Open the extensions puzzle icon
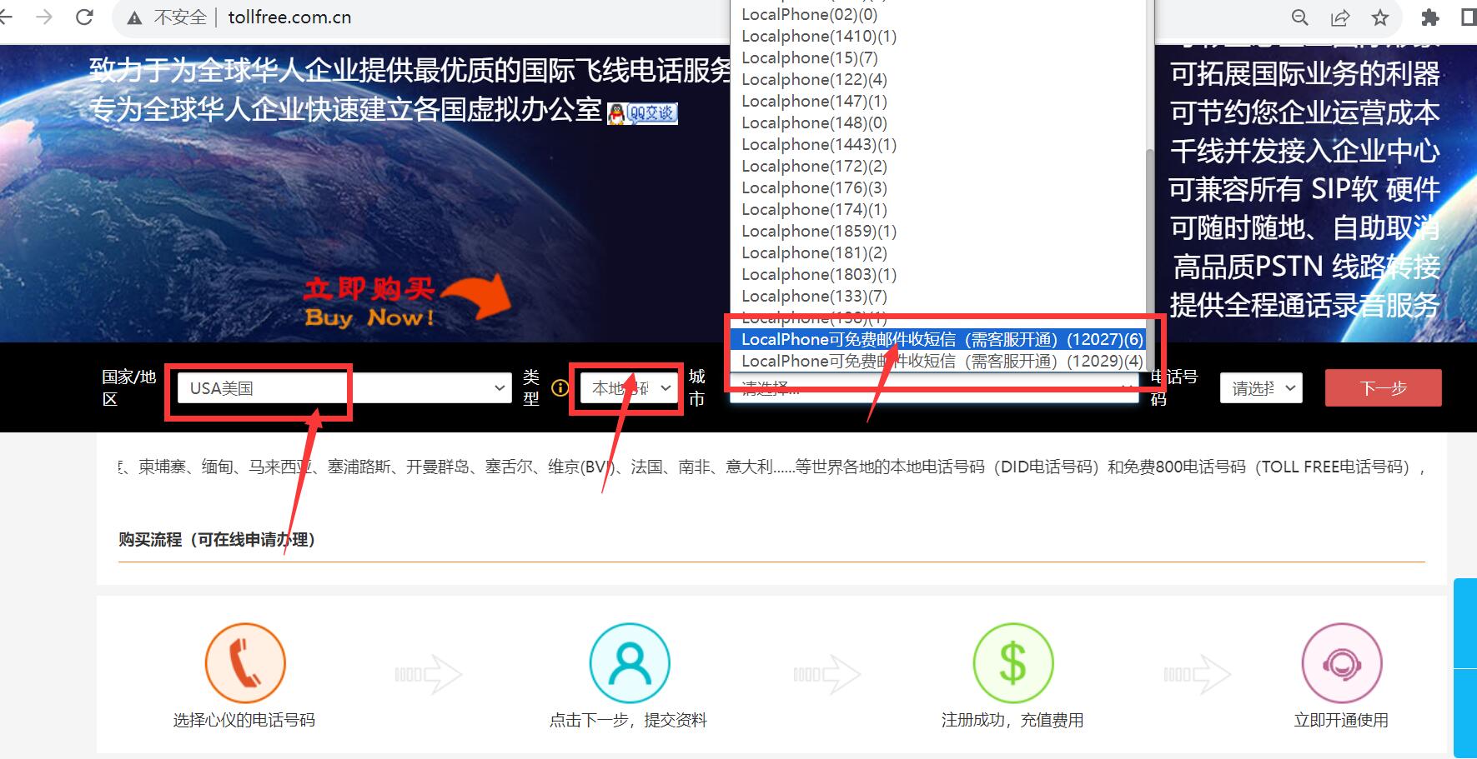 click(1429, 17)
